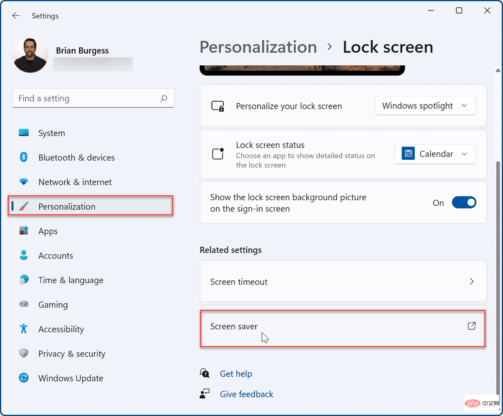Screen dimensions: 503x416
Task: Open Screen timeout settings
Action: point(343,281)
